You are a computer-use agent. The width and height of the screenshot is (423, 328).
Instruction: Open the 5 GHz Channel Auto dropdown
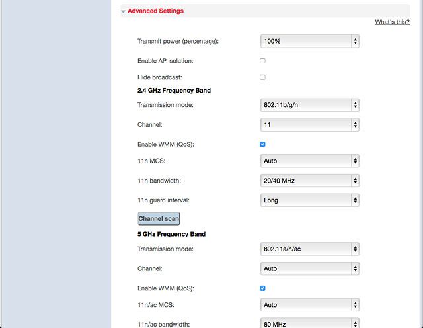310,268
